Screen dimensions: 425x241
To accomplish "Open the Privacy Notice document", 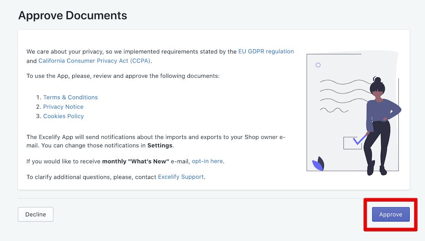I will point(63,107).
